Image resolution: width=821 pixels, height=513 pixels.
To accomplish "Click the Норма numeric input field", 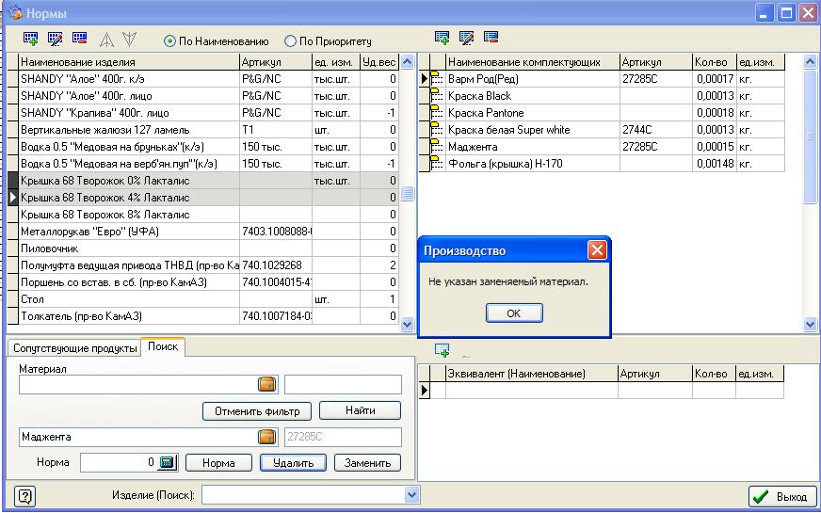I will [x=118, y=462].
